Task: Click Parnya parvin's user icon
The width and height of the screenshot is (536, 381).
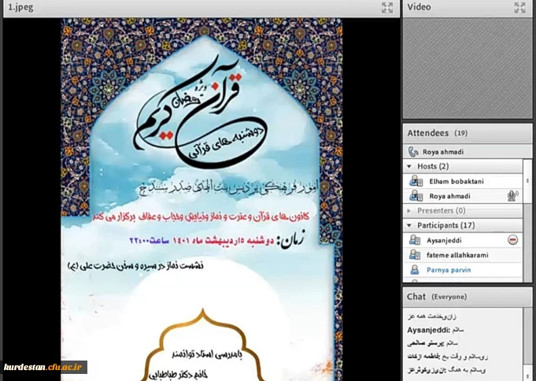Action: pyautogui.click(x=415, y=269)
